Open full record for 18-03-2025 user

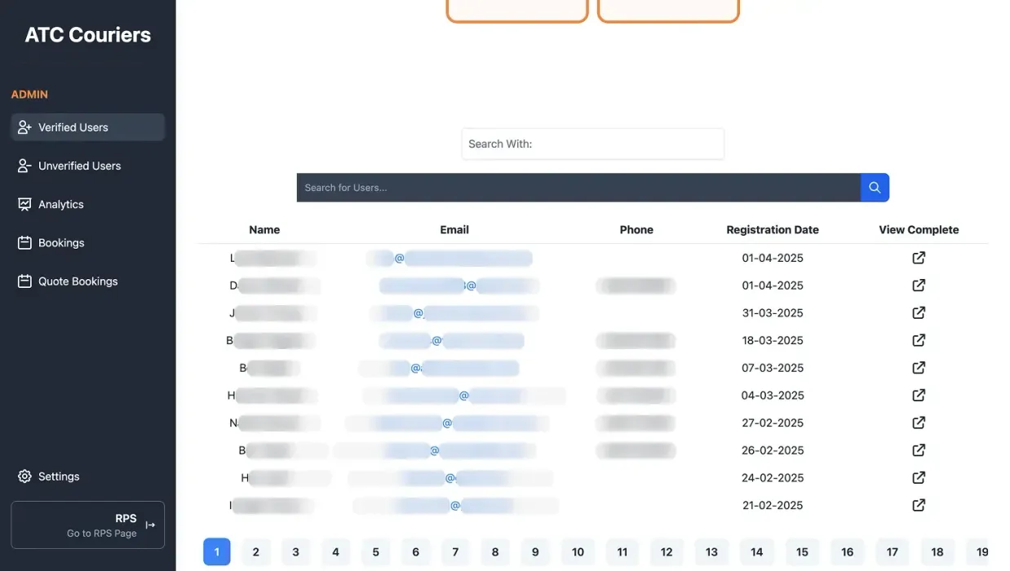[919, 340]
